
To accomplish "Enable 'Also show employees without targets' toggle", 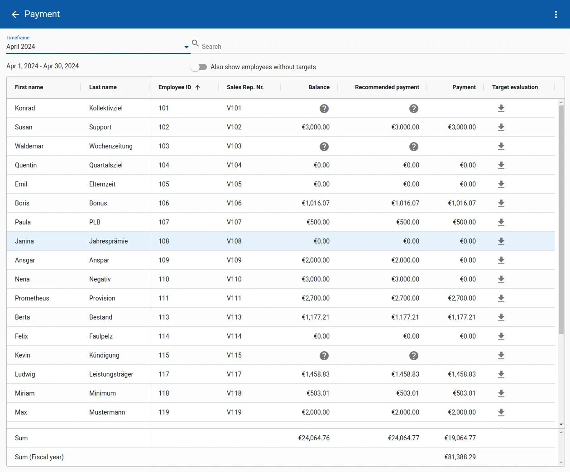I will click(199, 67).
